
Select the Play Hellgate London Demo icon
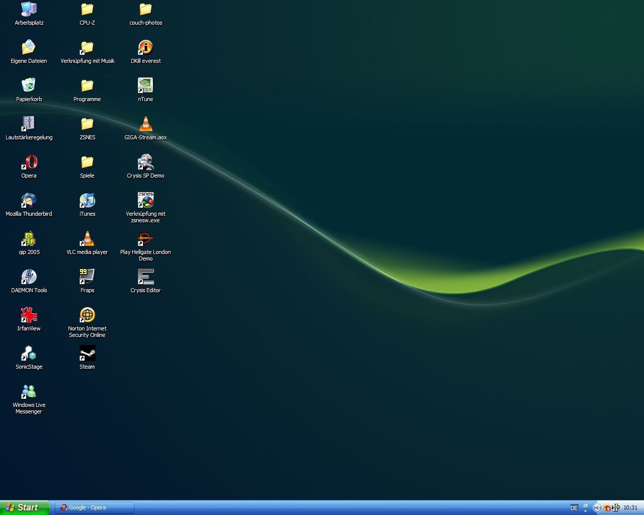click(145, 238)
